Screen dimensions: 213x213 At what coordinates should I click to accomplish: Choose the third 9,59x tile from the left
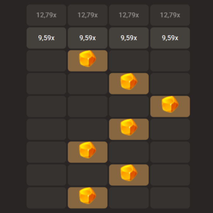[129, 38]
